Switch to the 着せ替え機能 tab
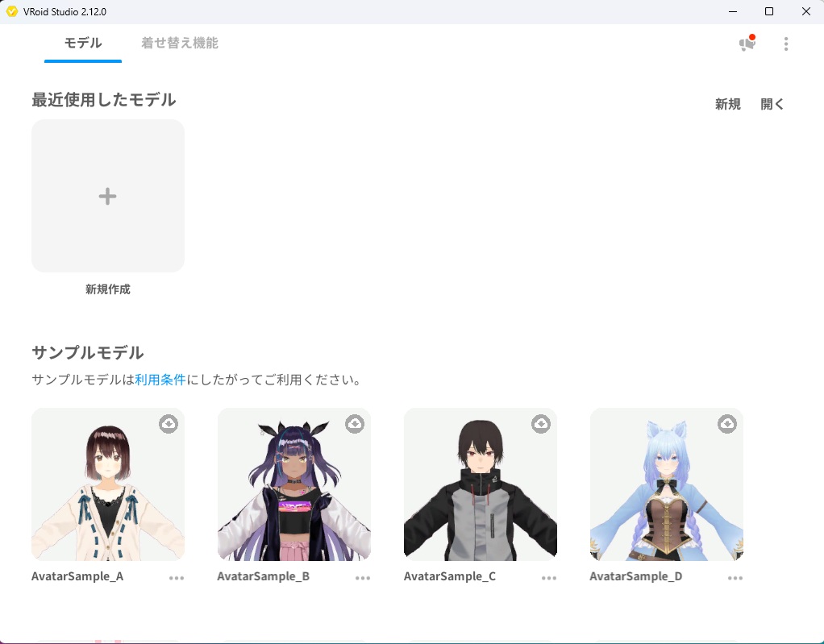The image size is (824, 644). click(179, 44)
